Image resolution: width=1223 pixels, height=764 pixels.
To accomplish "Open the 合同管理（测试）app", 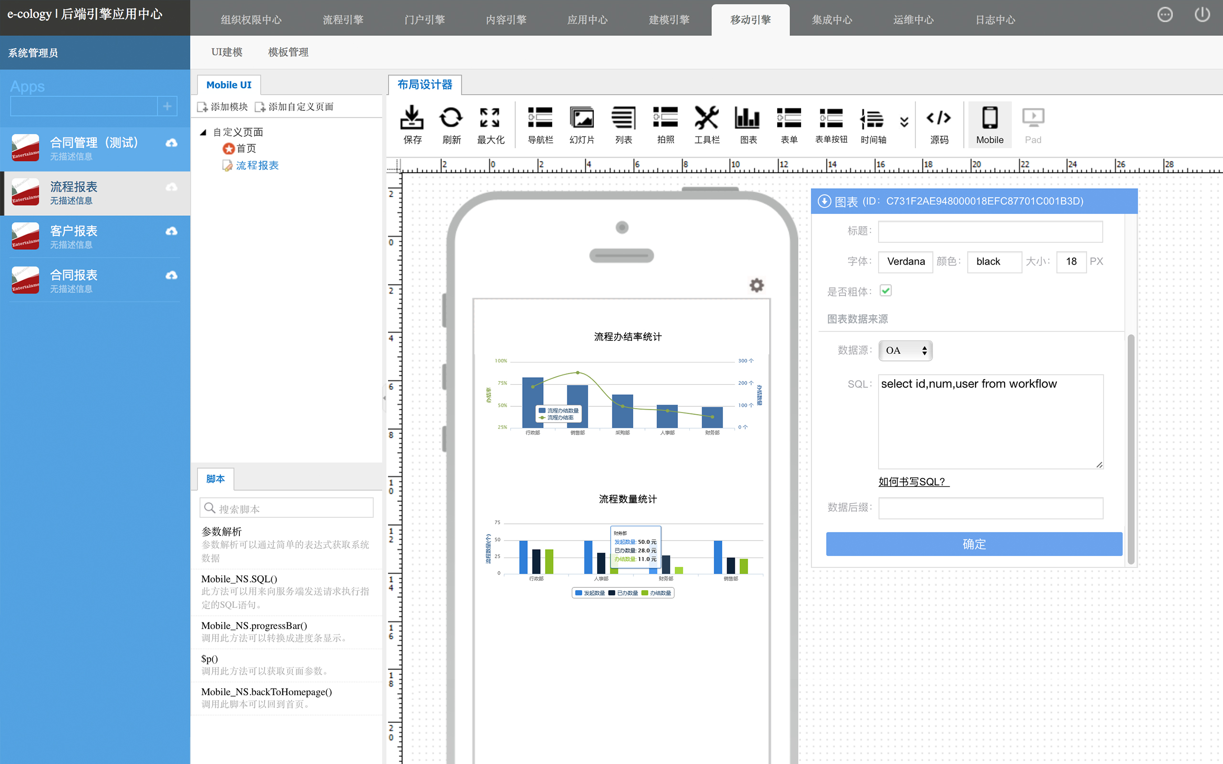I will 95,149.
